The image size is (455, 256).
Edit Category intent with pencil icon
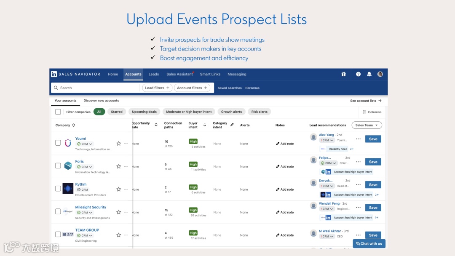232,125
